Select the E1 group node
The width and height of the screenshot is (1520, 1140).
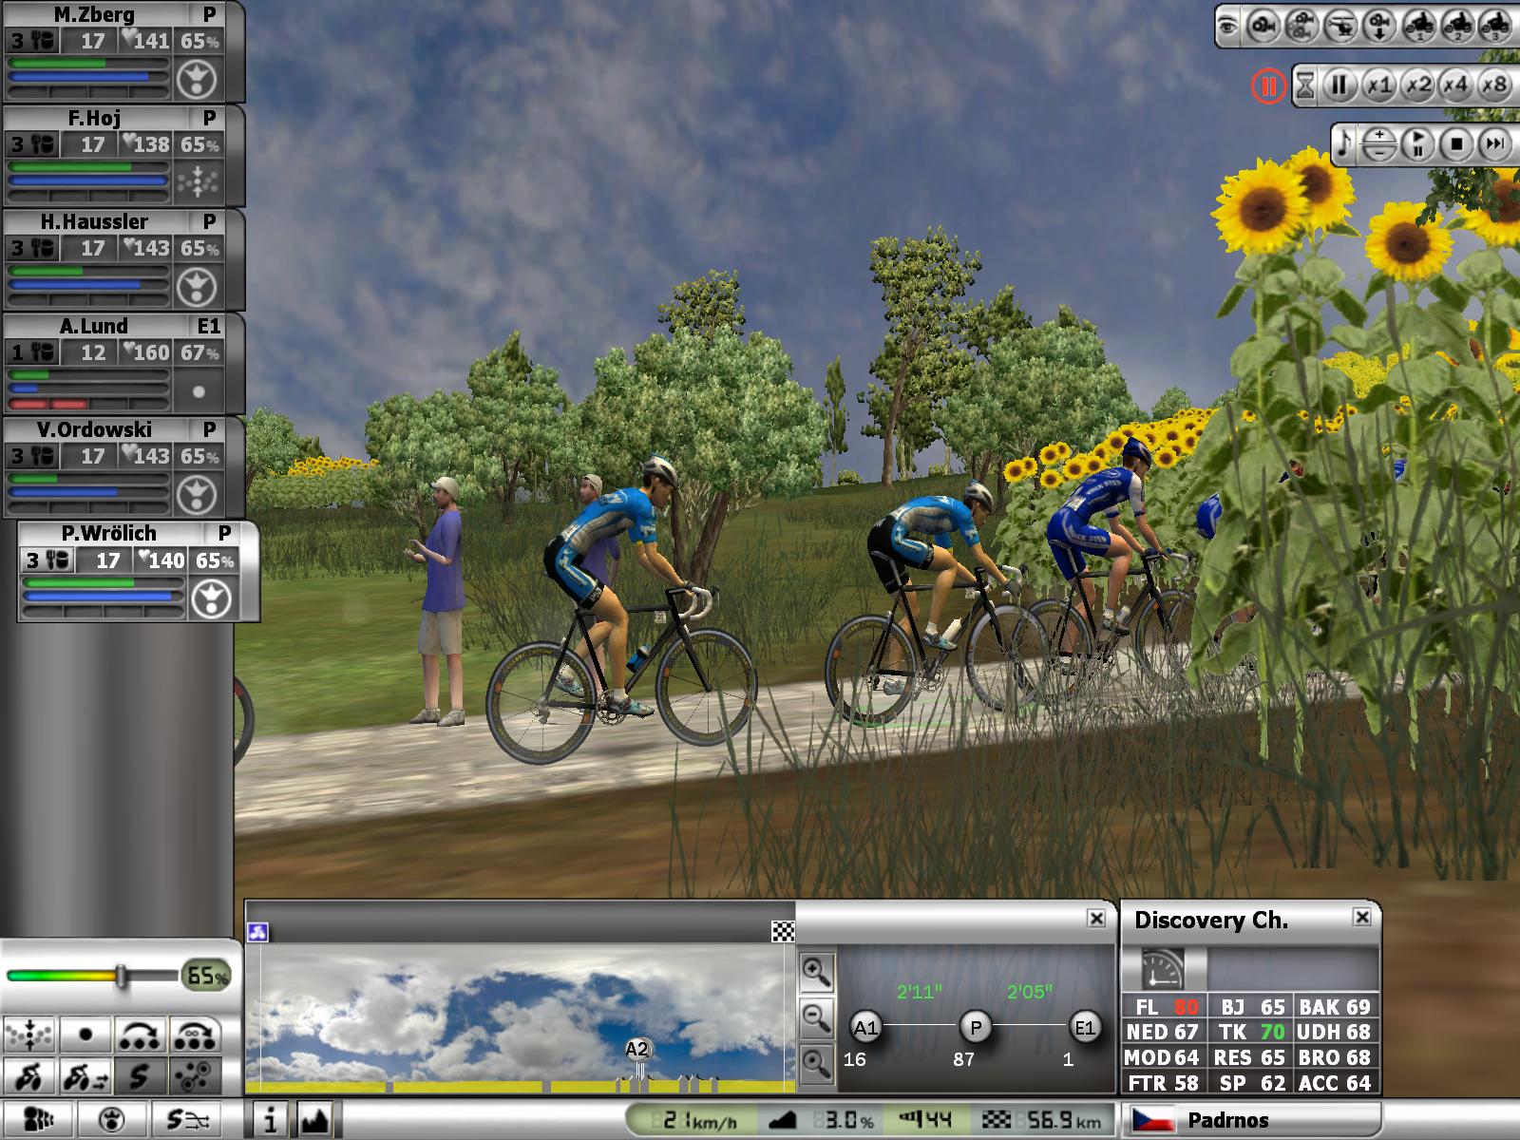[x=1084, y=1027]
